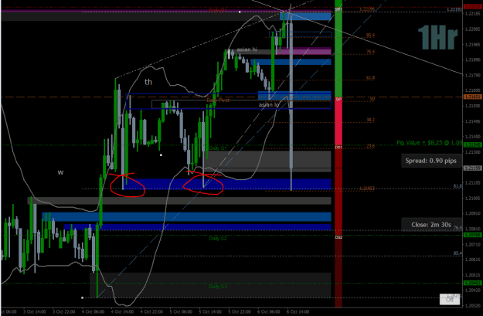Click the bright pink-red segment of the vertical range bar

click(338, 121)
